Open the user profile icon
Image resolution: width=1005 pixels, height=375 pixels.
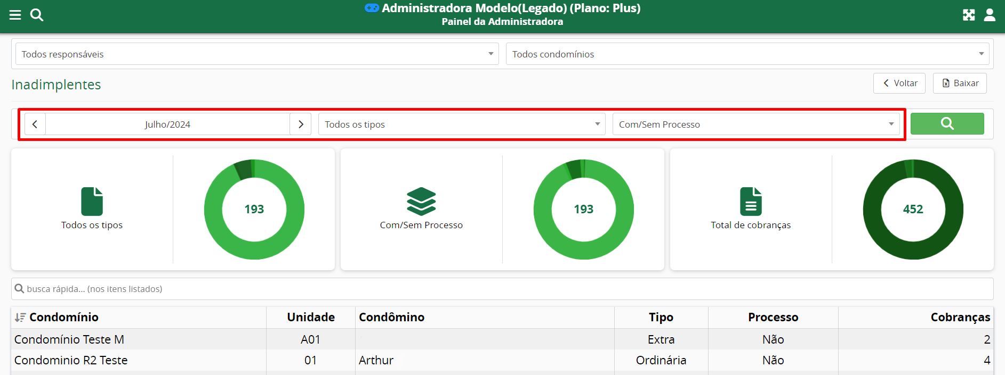point(990,15)
